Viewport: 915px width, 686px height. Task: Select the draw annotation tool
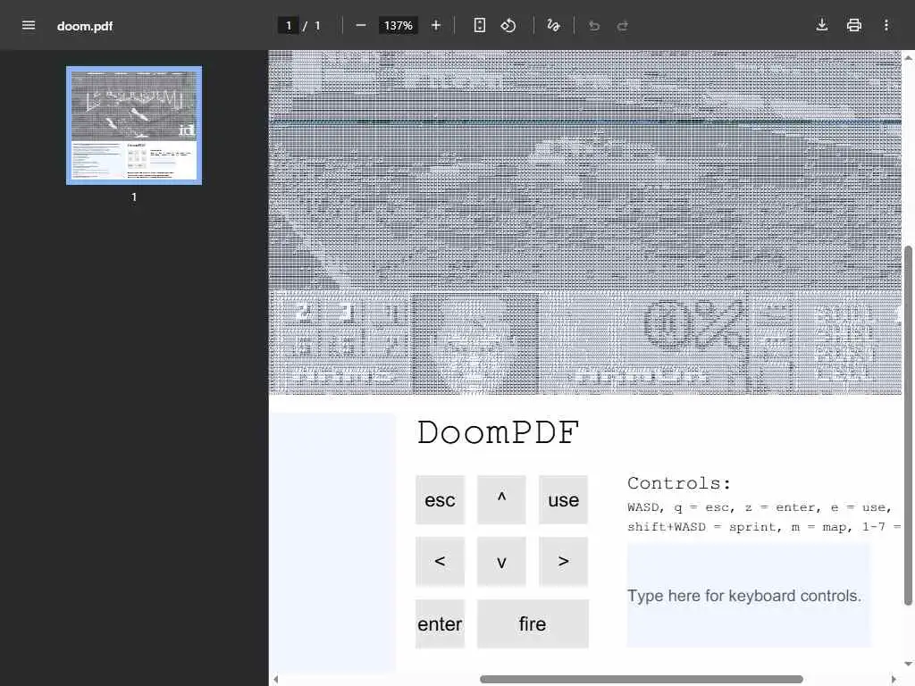click(553, 25)
